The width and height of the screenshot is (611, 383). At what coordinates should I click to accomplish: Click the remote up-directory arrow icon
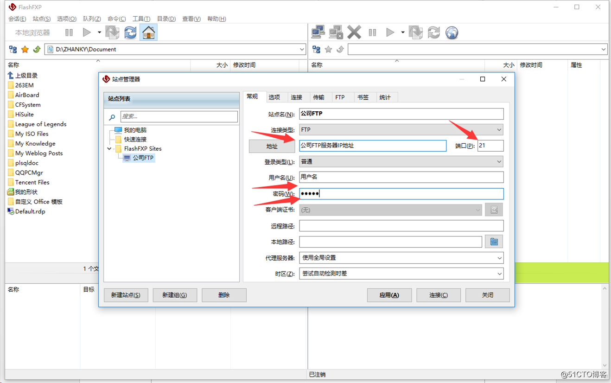coord(340,49)
